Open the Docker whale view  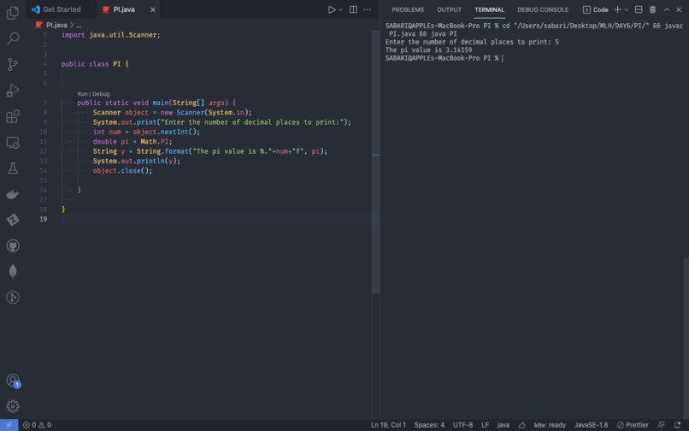coord(13,194)
